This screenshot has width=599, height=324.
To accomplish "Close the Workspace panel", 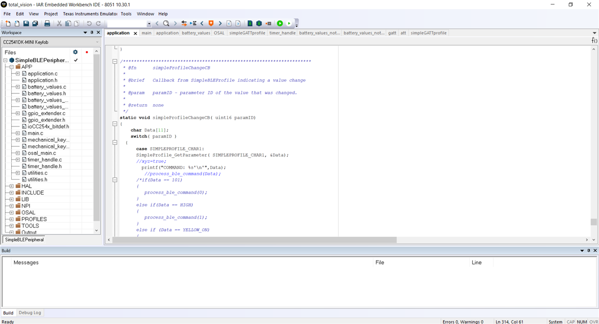I will (x=98, y=33).
